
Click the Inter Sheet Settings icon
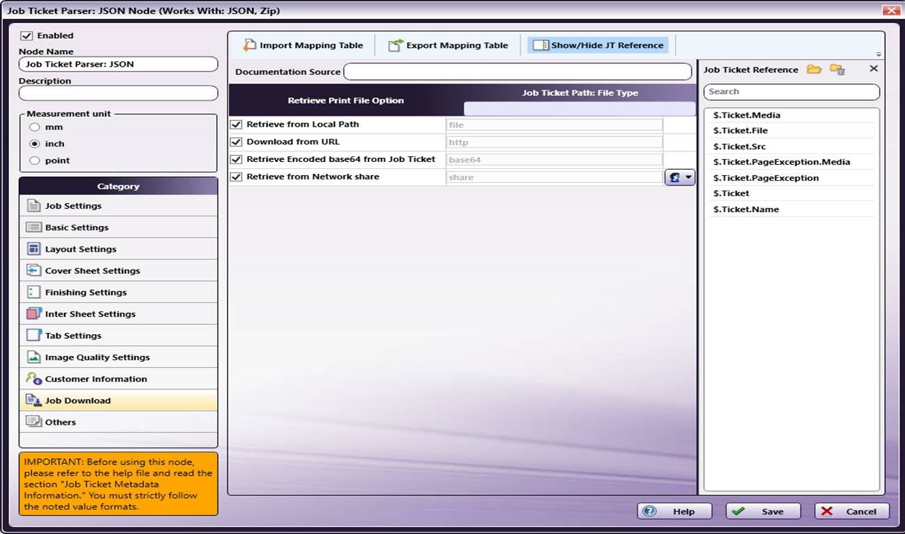pos(33,314)
